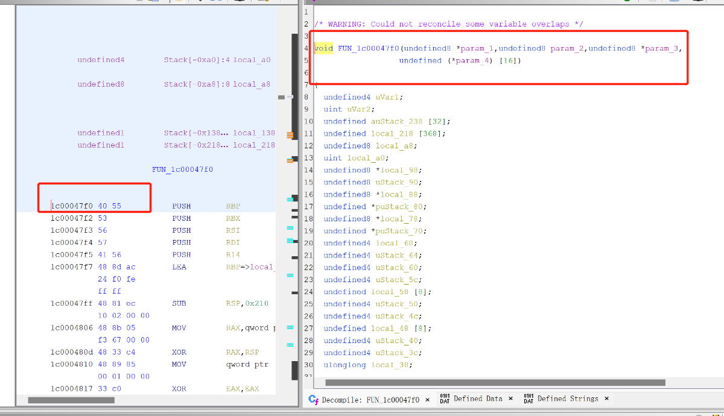Close the Defined Strings tab
Screen dimensions: 724x416
606,399
